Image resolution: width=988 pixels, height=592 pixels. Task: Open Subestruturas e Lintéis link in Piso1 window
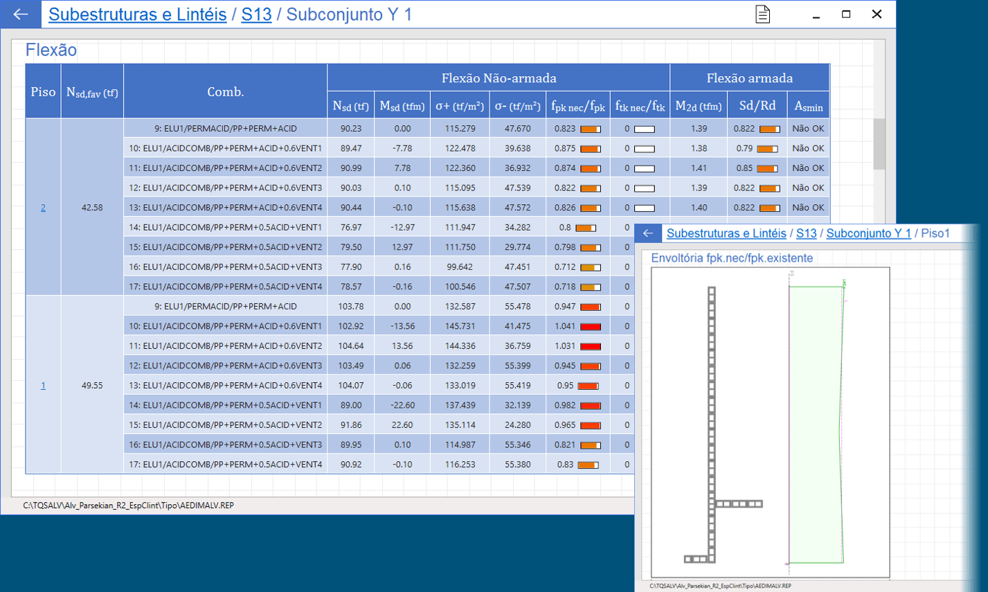click(726, 233)
